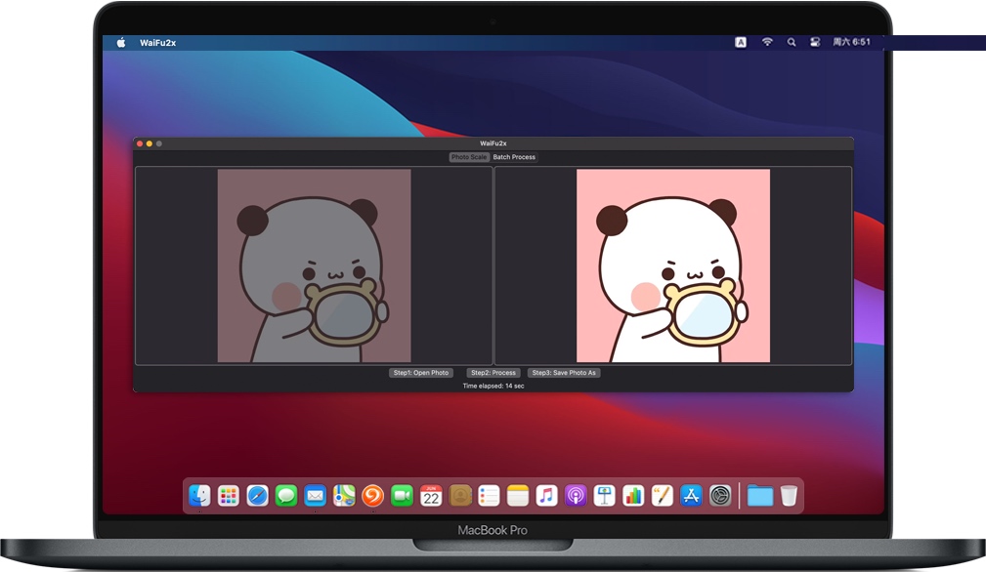Select the upscaled panda image preview
Viewport: 986px width, 572px height.
672,266
